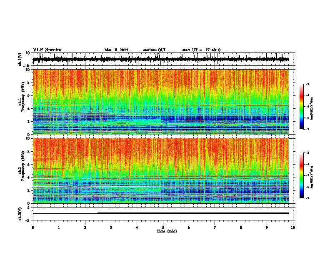Click the time axis tick label "7"
The width and height of the screenshot is (330, 255).
tap(215, 227)
